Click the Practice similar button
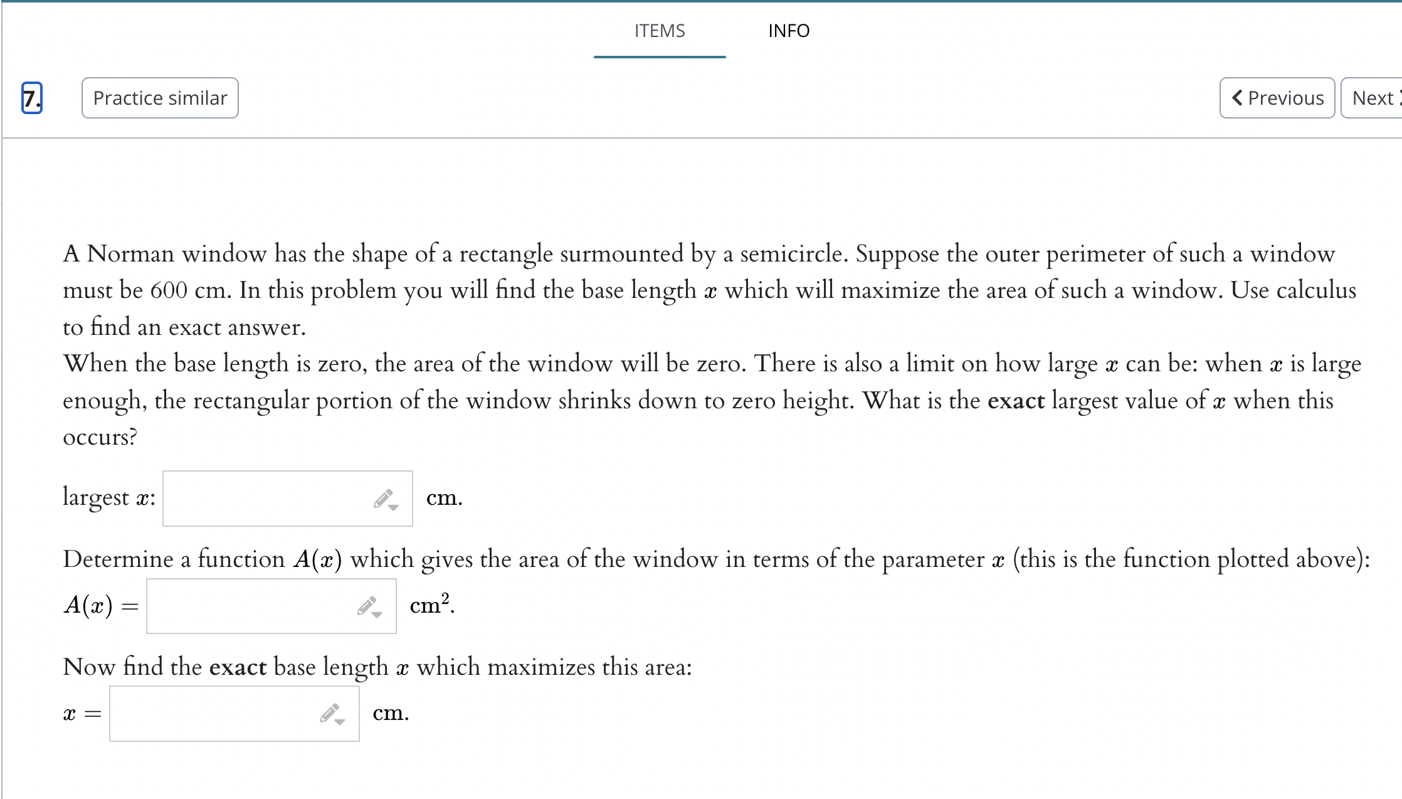The width and height of the screenshot is (1402, 799). click(x=159, y=98)
